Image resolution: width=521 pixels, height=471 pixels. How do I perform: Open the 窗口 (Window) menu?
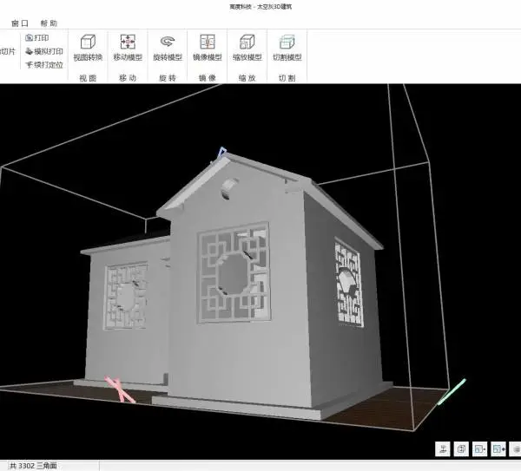pos(20,23)
